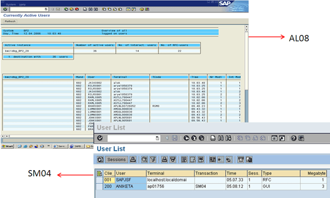The height and width of the screenshot is (198, 330).
Task: Click Sort Descending icon in SM04 toolbar
Action: [173, 160]
